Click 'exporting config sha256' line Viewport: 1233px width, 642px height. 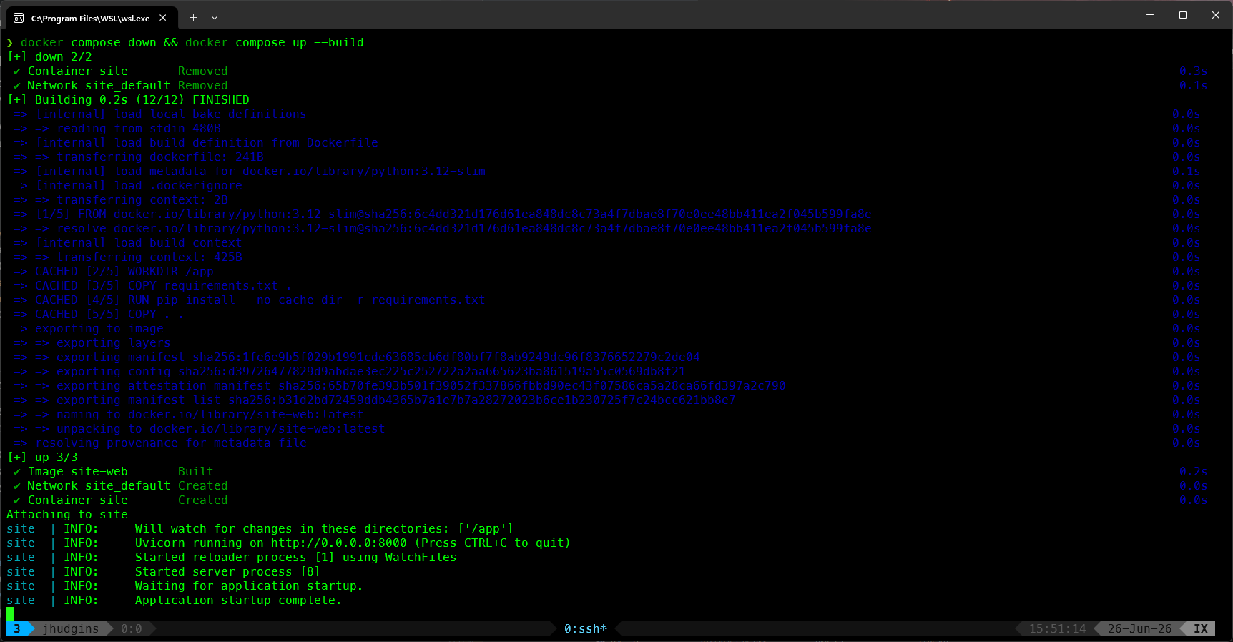350,372
